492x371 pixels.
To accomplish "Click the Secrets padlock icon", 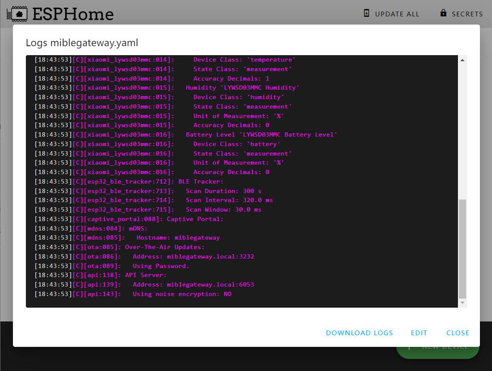I will pyautogui.click(x=443, y=13).
